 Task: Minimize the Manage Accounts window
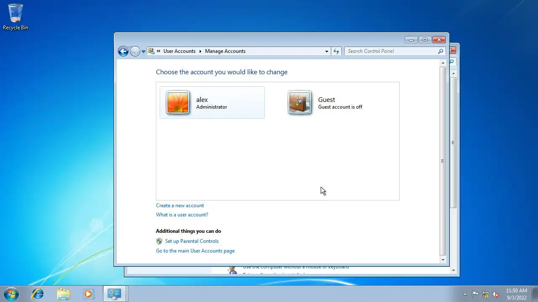coord(411,40)
